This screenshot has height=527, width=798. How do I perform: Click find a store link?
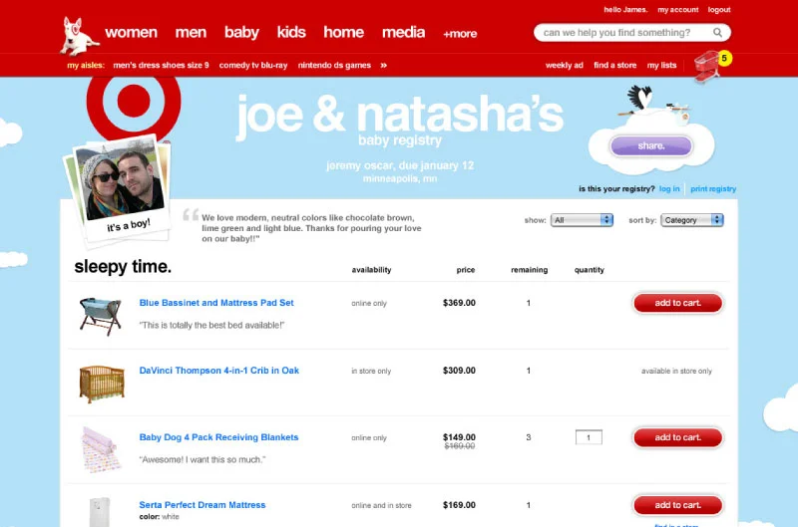click(614, 65)
